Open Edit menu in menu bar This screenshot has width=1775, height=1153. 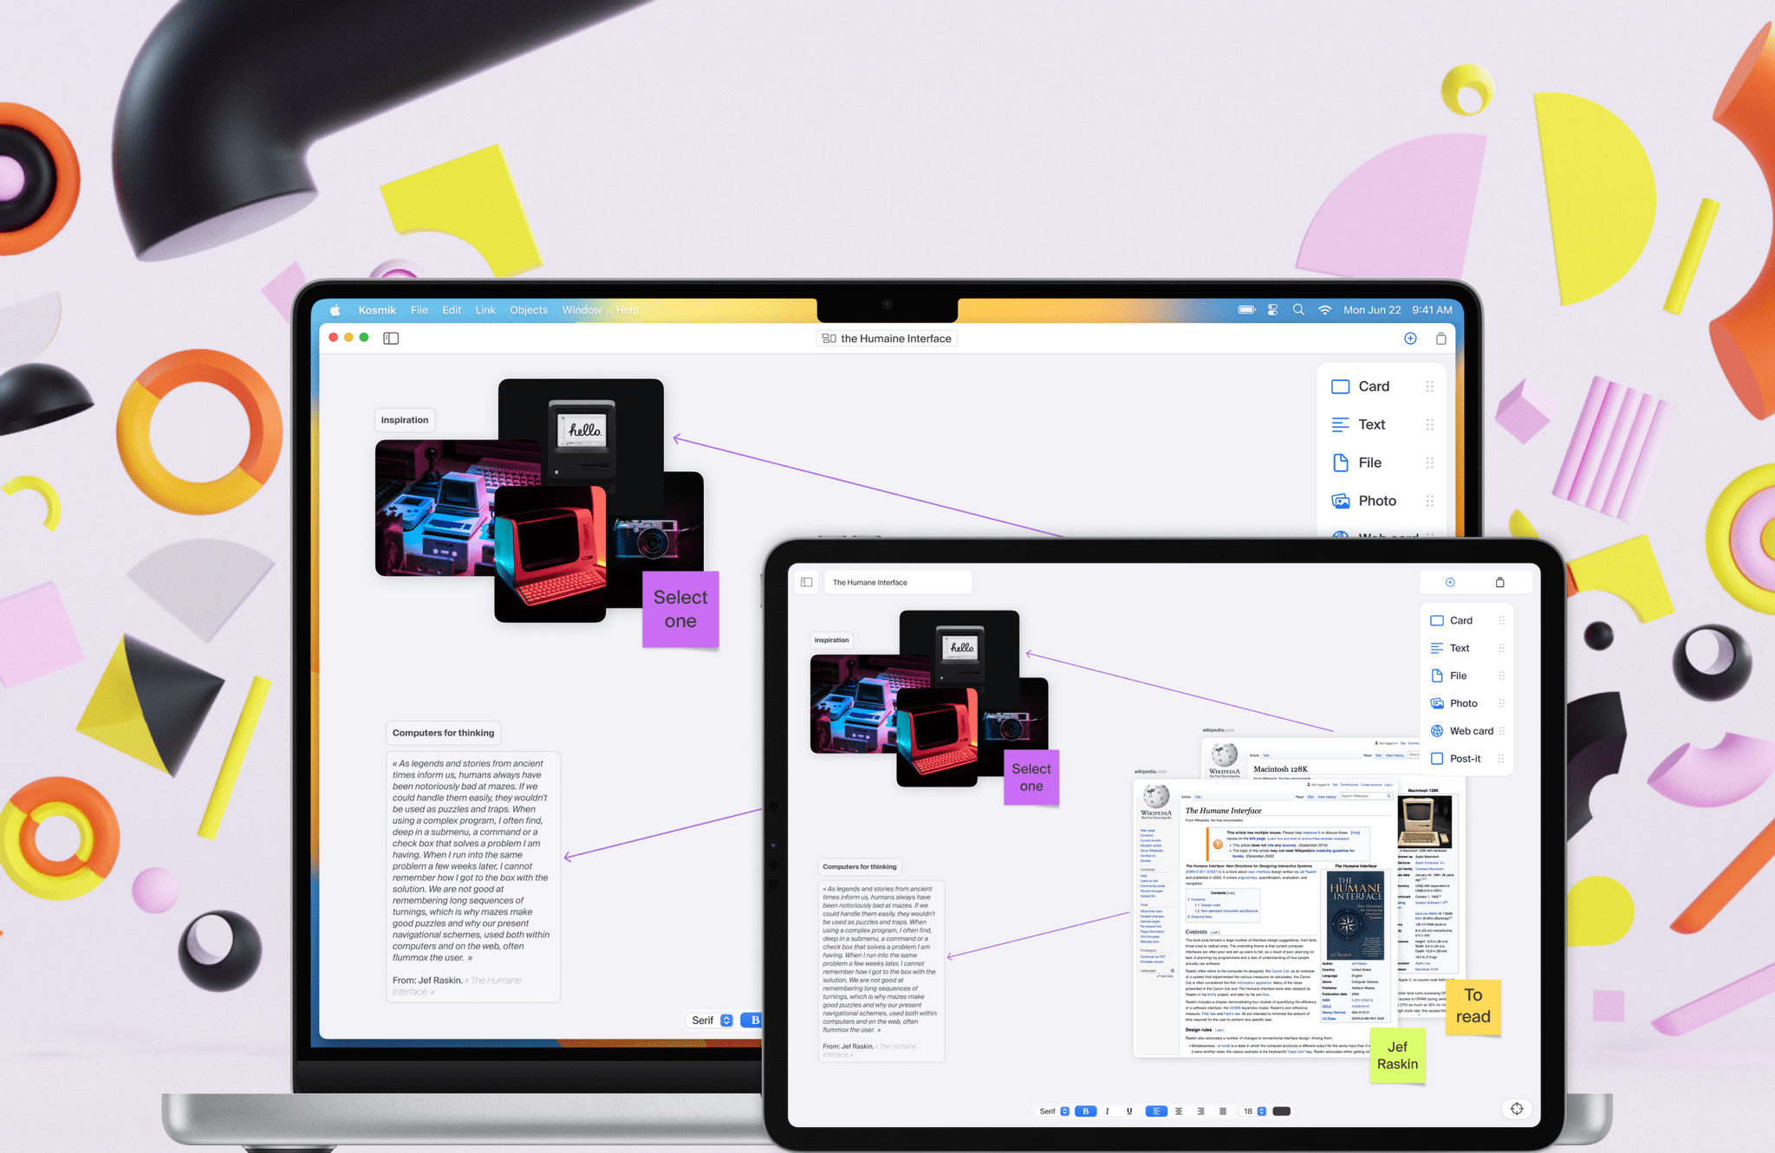click(x=452, y=310)
